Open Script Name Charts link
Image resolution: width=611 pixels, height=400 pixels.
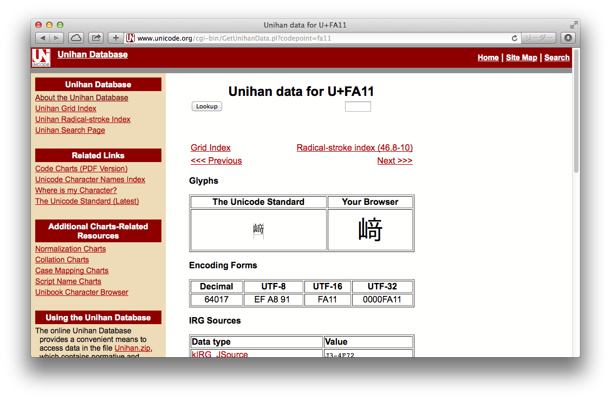[68, 281]
